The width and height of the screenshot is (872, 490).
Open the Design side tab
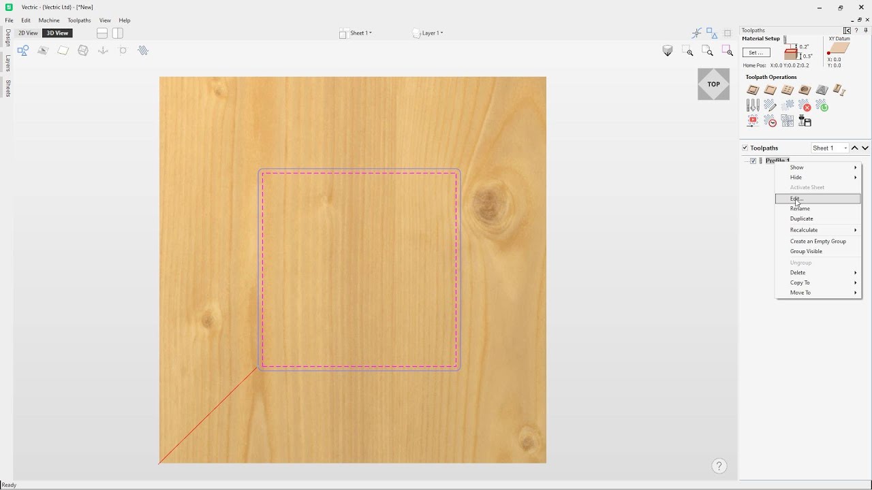pos(7,37)
